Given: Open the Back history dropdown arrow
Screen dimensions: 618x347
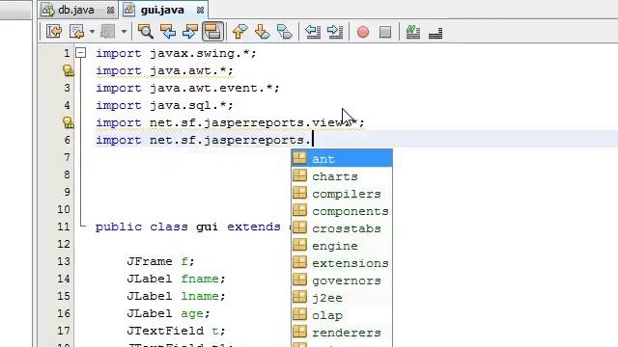Looking at the screenshot, I should point(92,32).
